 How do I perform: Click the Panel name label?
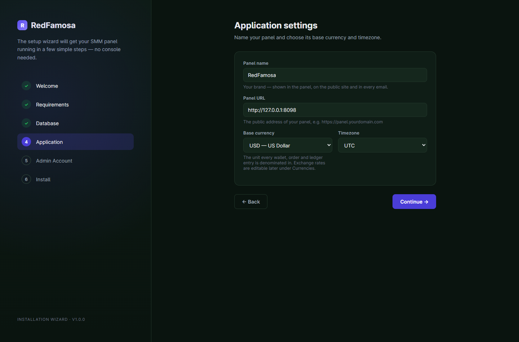coord(256,63)
